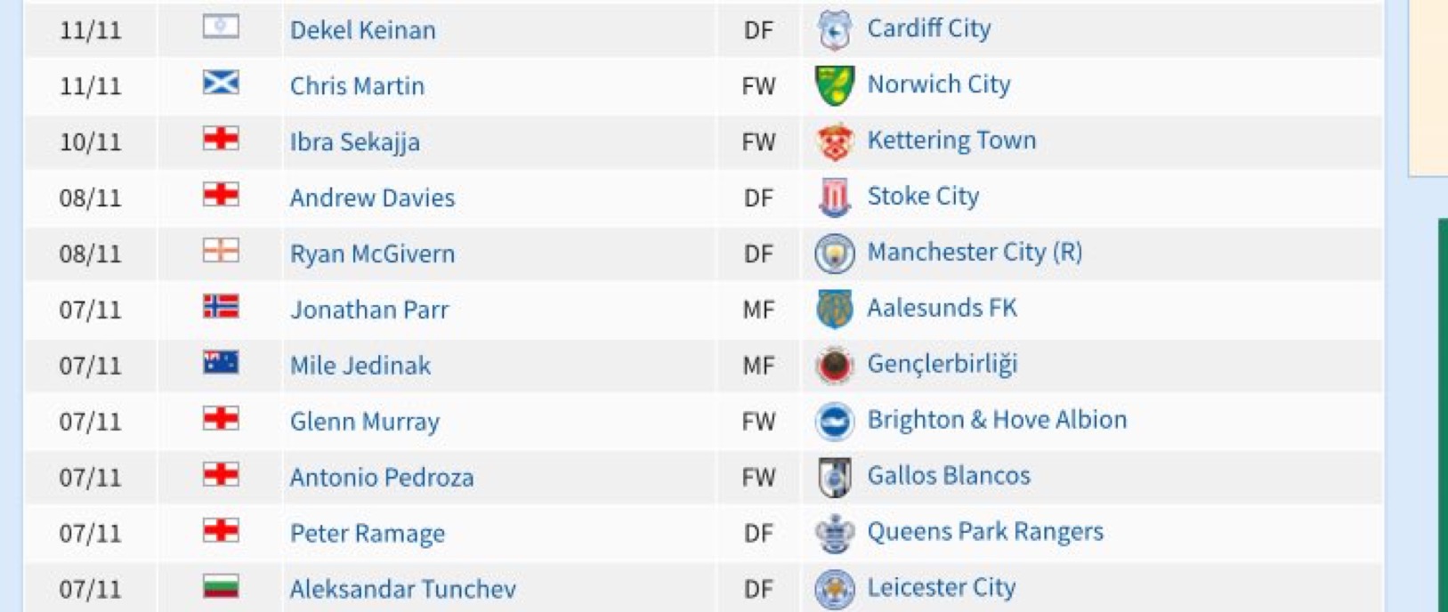Open the Gallos Blancos club link
The image size is (1448, 612).
coord(948,476)
